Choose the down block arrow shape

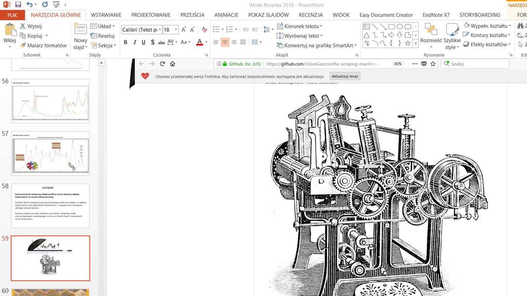coord(399,35)
